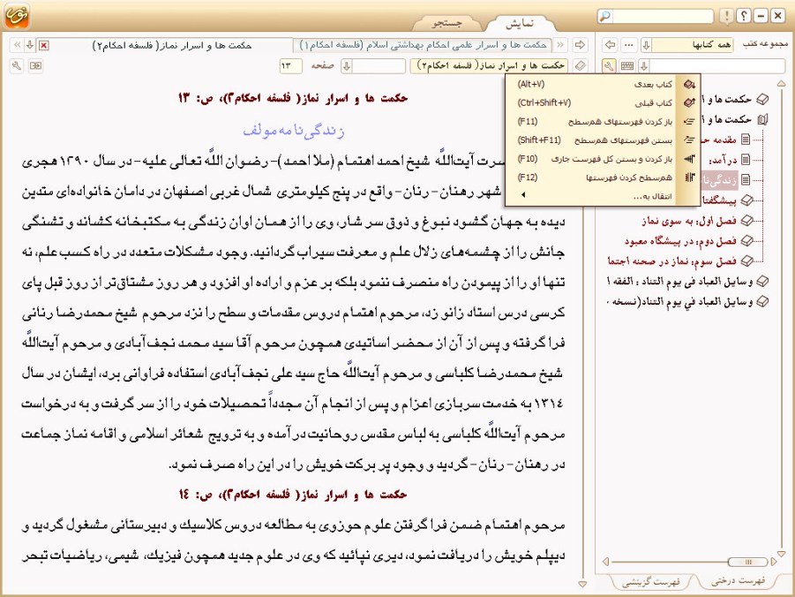The height and width of the screenshot is (597, 795).
Task: Choose باز کردن و بستن کل فهرست جاری
Action: point(602,159)
